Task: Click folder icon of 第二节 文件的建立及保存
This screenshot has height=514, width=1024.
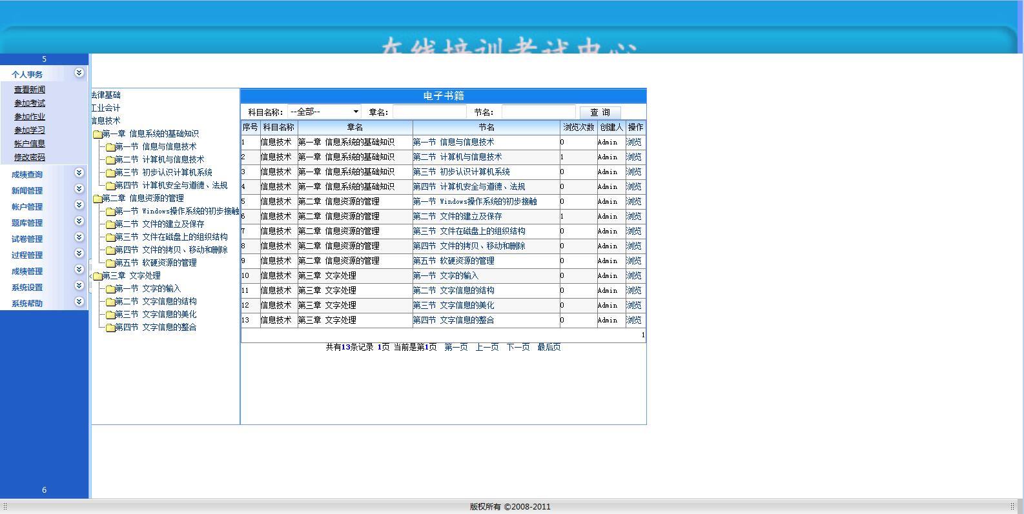Action: pyautogui.click(x=110, y=224)
